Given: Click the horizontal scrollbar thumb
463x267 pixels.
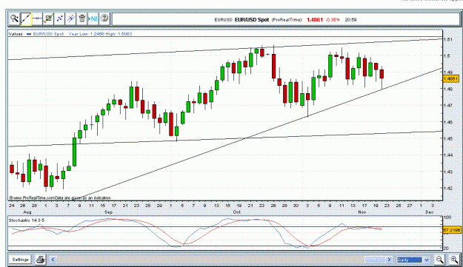Looking at the screenshot, I should tap(375, 260).
